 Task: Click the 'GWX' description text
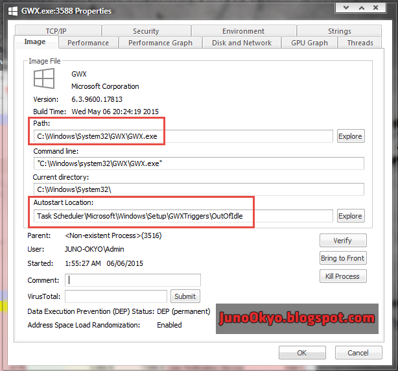coord(79,74)
